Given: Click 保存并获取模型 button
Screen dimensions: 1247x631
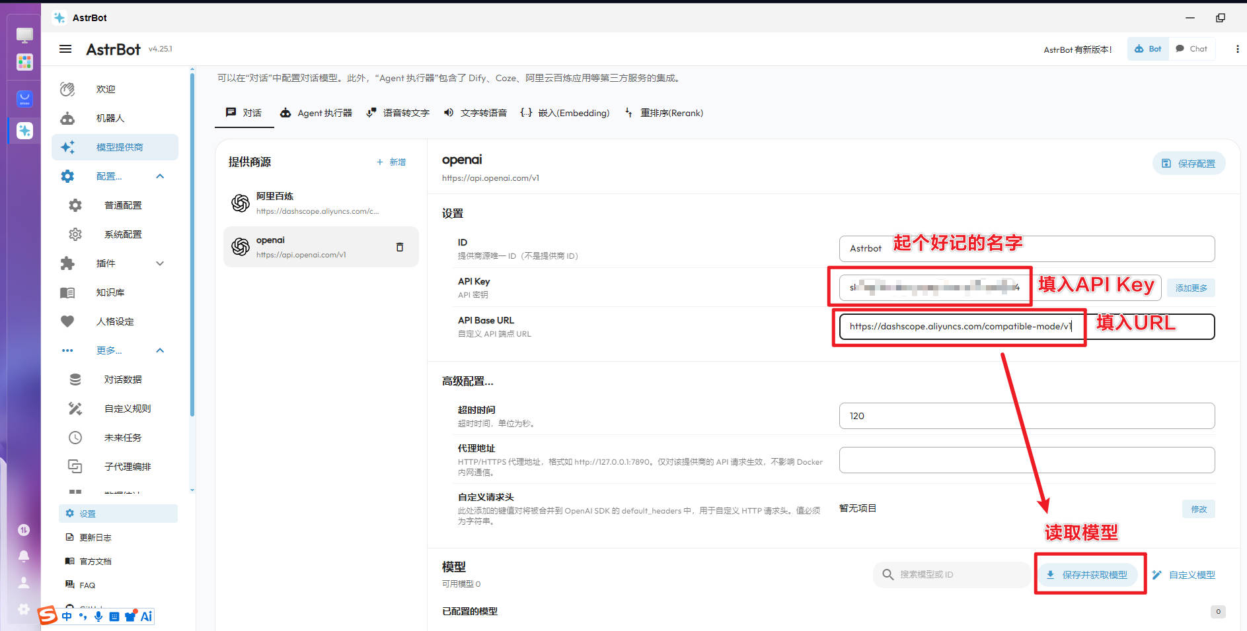Looking at the screenshot, I should (x=1088, y=575).
